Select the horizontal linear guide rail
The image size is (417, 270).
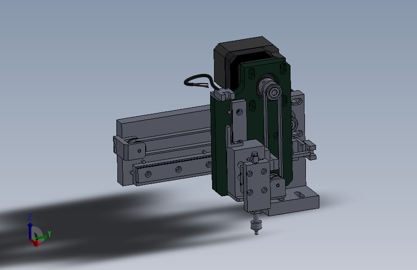coord(173,170)
